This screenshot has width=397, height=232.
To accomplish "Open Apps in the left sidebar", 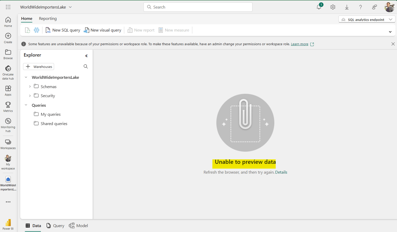I will pos(8,91).
